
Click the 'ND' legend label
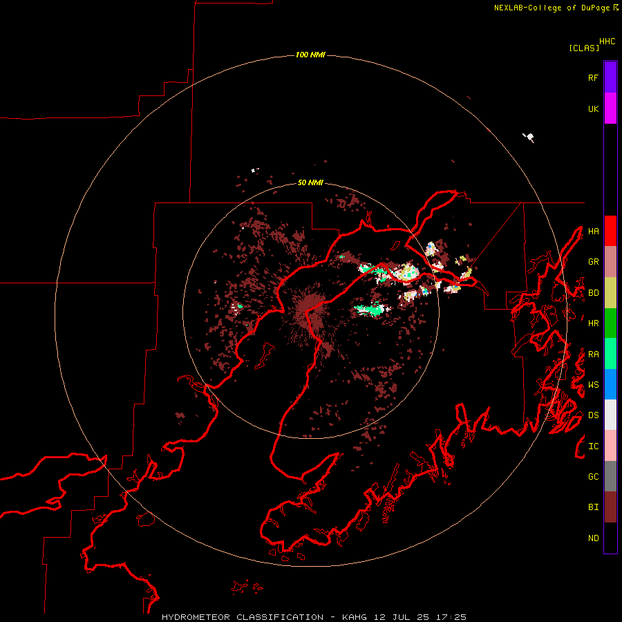coord(593,538)
